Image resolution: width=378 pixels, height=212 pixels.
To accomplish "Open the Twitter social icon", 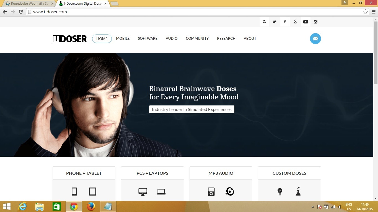I will (275, 22).
